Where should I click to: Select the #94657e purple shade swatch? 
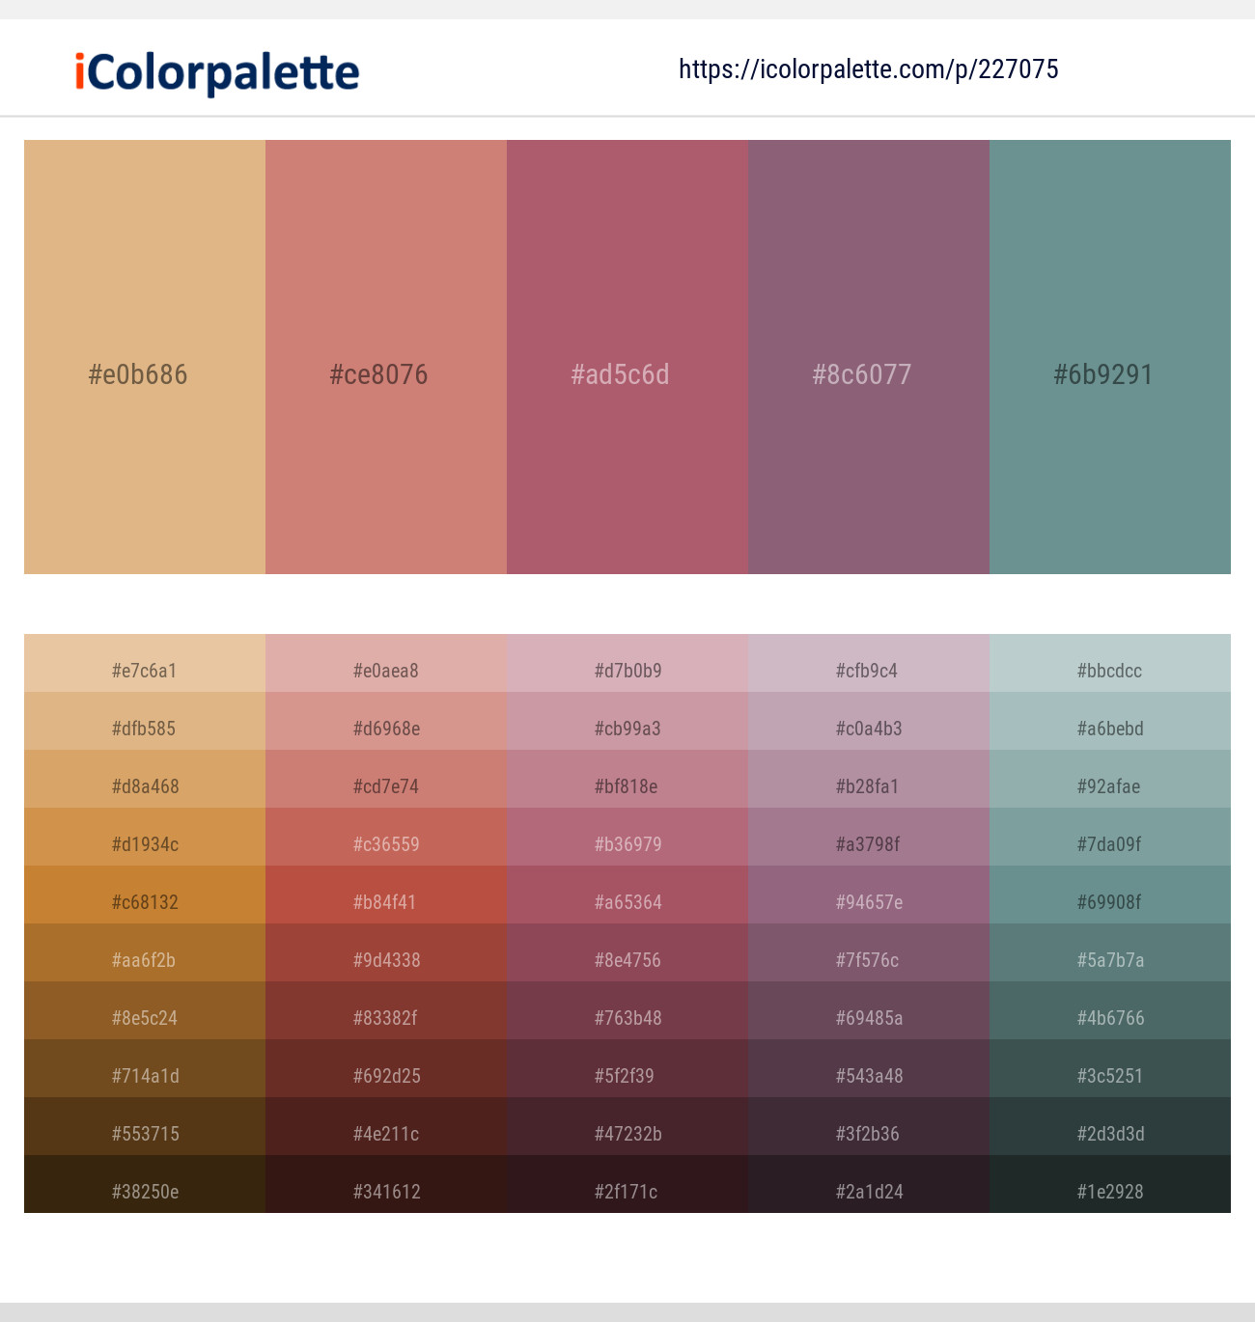pos(869,895)
